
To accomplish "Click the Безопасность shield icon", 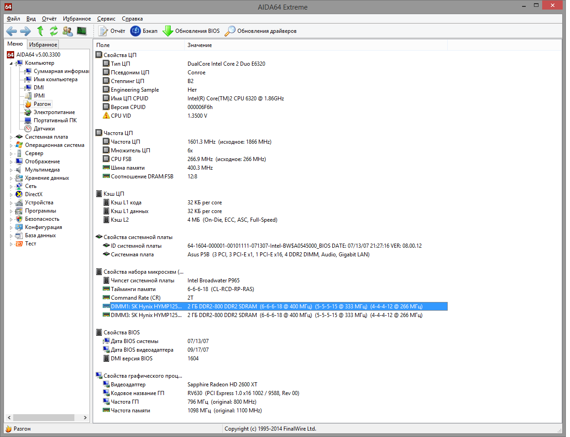I will 19,219.
